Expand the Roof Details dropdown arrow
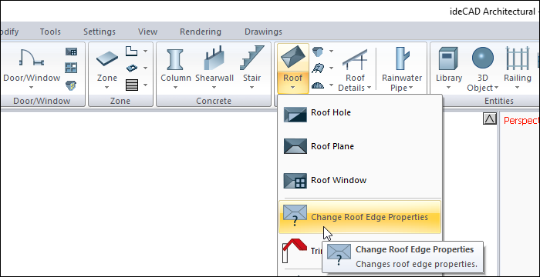540x277 pixels. pyautogui.click(x=370, y=88)
